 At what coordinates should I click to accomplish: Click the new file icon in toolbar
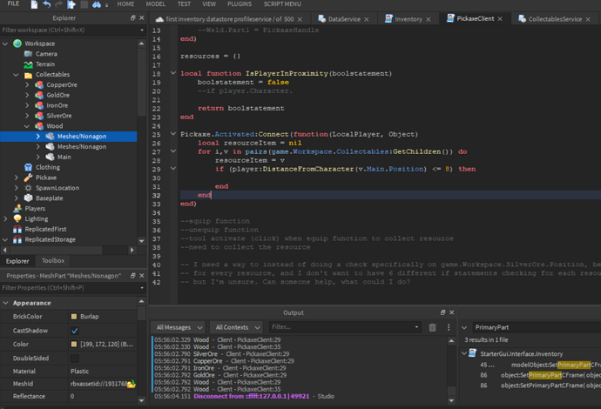point(34,4)
